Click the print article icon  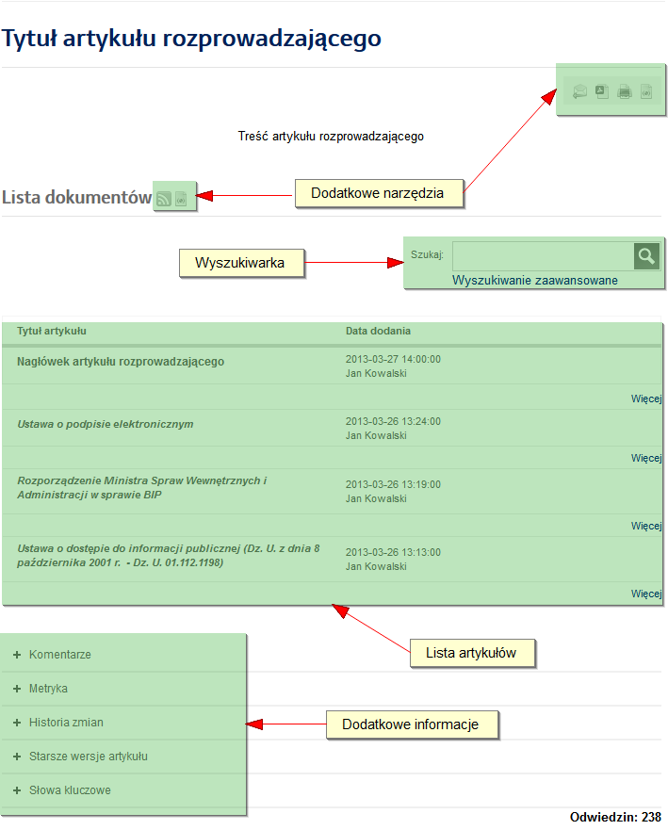[x=625, y=91]
